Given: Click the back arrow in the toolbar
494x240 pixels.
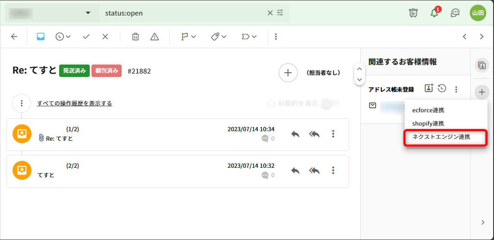Looking at the screenshot, I should [x=14, y=37].
